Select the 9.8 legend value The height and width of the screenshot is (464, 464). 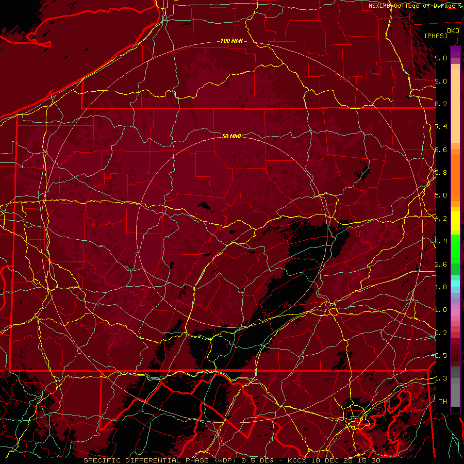tap(441, 58)
